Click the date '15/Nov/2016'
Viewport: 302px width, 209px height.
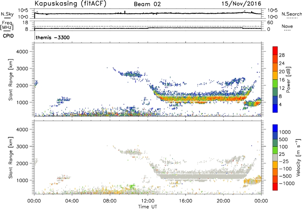241,3
